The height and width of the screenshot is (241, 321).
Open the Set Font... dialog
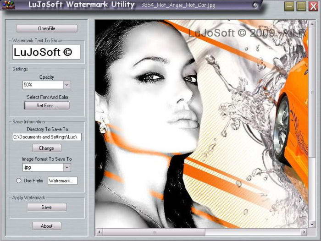pos(47,105)
